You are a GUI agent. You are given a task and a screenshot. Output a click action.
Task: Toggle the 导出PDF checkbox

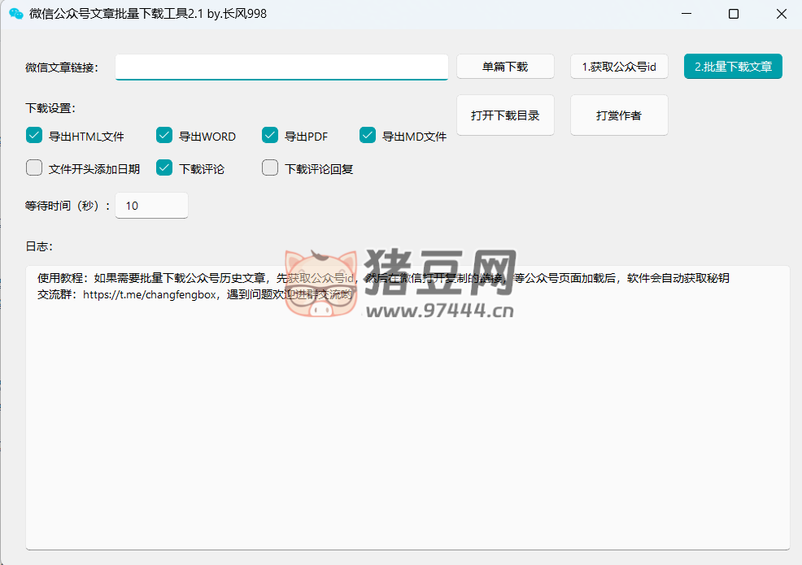point(270,136)
